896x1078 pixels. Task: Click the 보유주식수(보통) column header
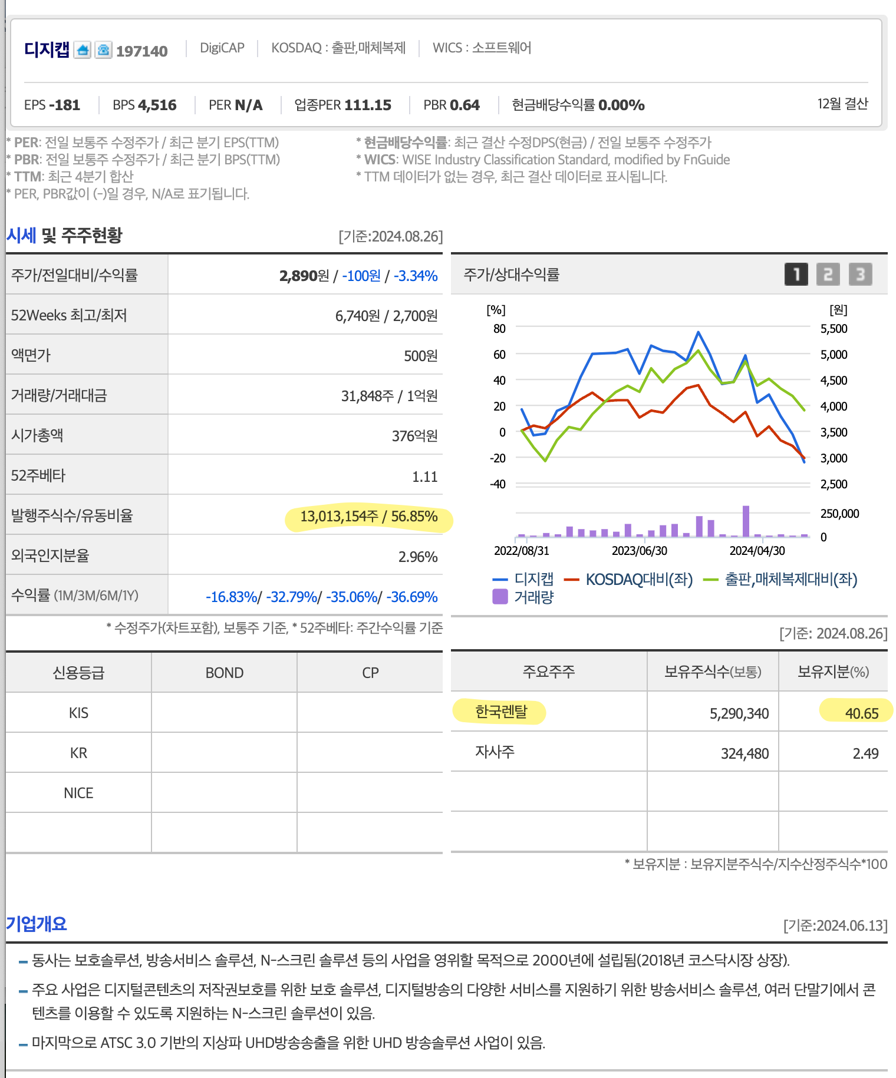tap(713, 672)
